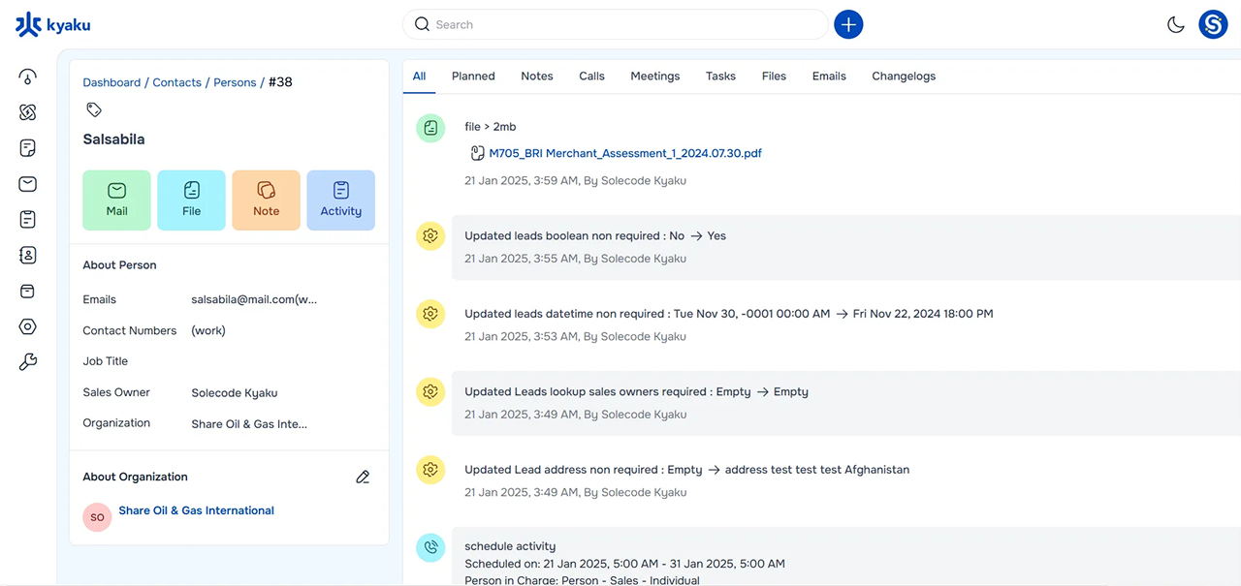Click the Mail action button
1241x586 pixels.
(116, 200)
